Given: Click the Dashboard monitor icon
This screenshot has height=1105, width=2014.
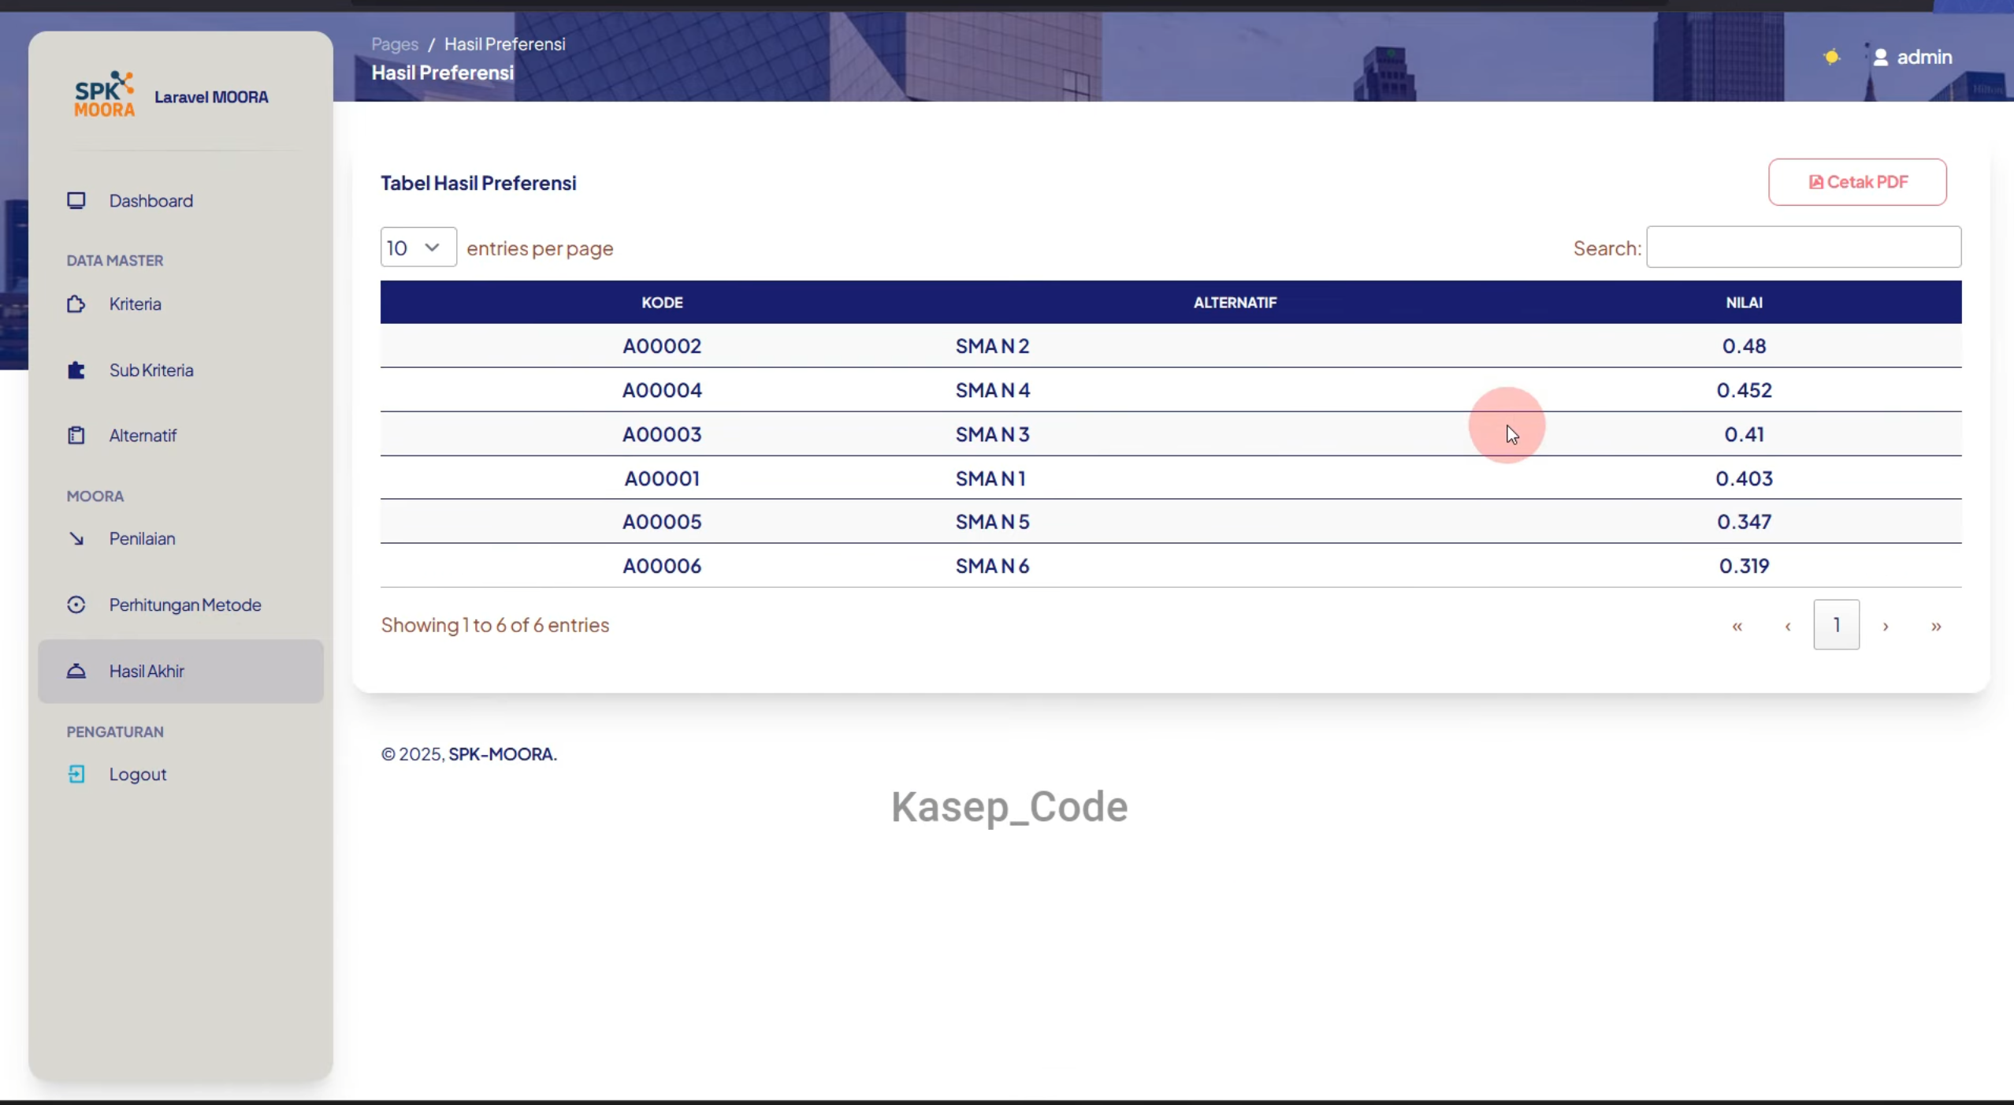Looking at the screenshot, I should (76, 201).
